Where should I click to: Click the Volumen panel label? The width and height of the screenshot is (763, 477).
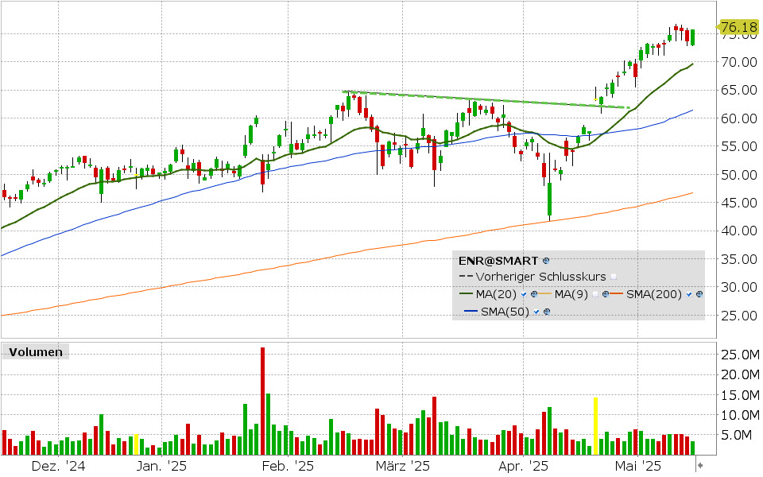tap(36, 352)
